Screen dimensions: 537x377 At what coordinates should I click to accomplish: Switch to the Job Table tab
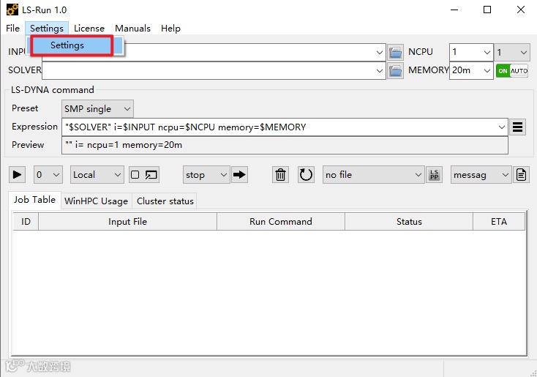click(34, 200)
